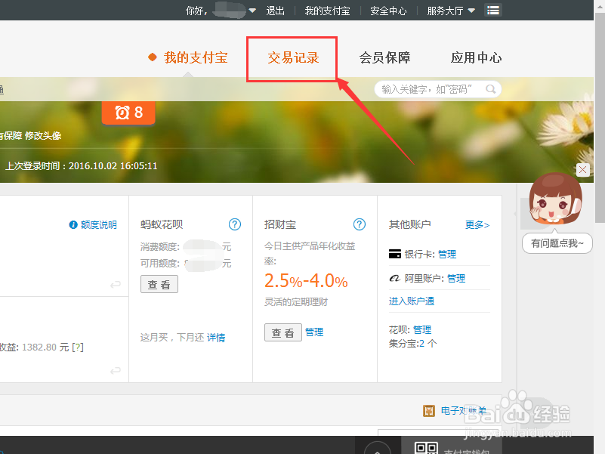This screenshot has width=605, height=454.
Task: Click the 电子对账单 icon
Action: (429, 411)
